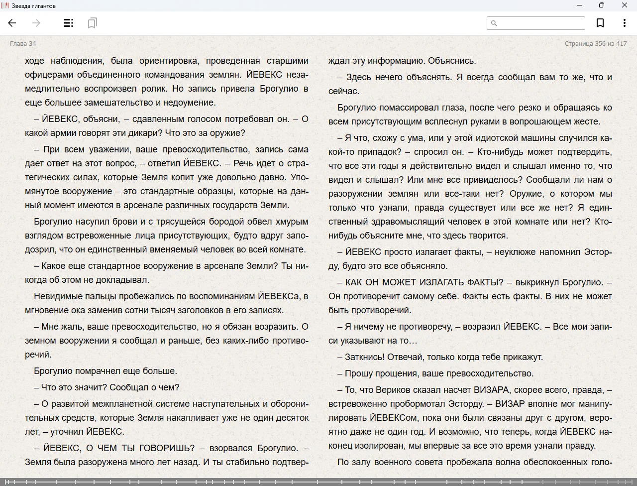Click the reading progress bar at bottom
This screenshot has width=637, height=486.
pos(318,482)
